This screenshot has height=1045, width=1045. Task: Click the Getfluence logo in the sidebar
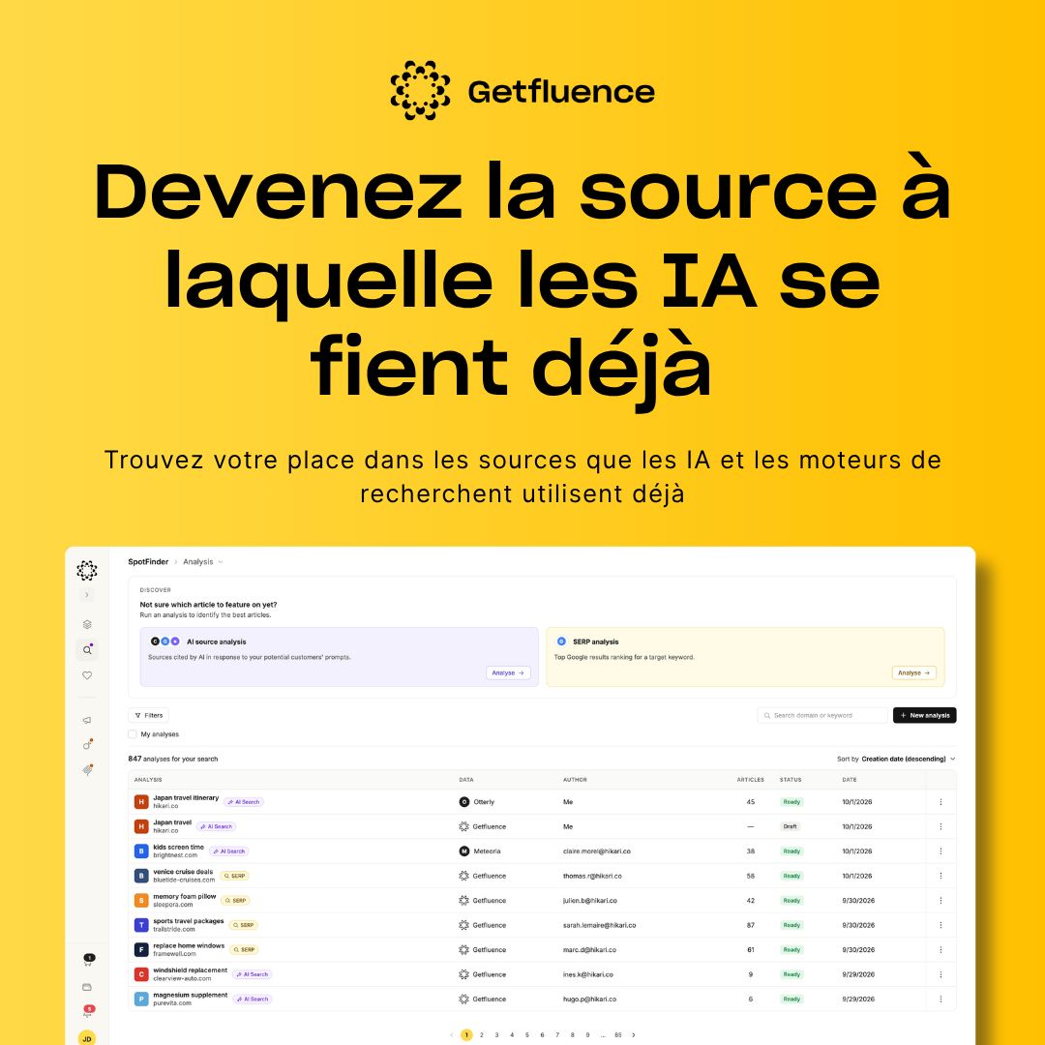87,570
